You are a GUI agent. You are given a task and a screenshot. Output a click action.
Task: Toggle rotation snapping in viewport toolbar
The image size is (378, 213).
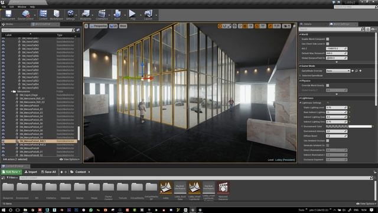coord(257,26)
